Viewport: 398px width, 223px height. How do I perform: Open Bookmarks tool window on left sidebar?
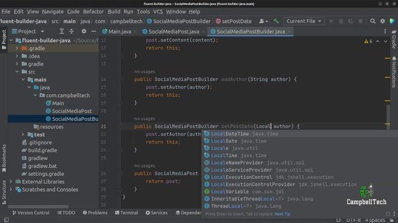[4, 159]
